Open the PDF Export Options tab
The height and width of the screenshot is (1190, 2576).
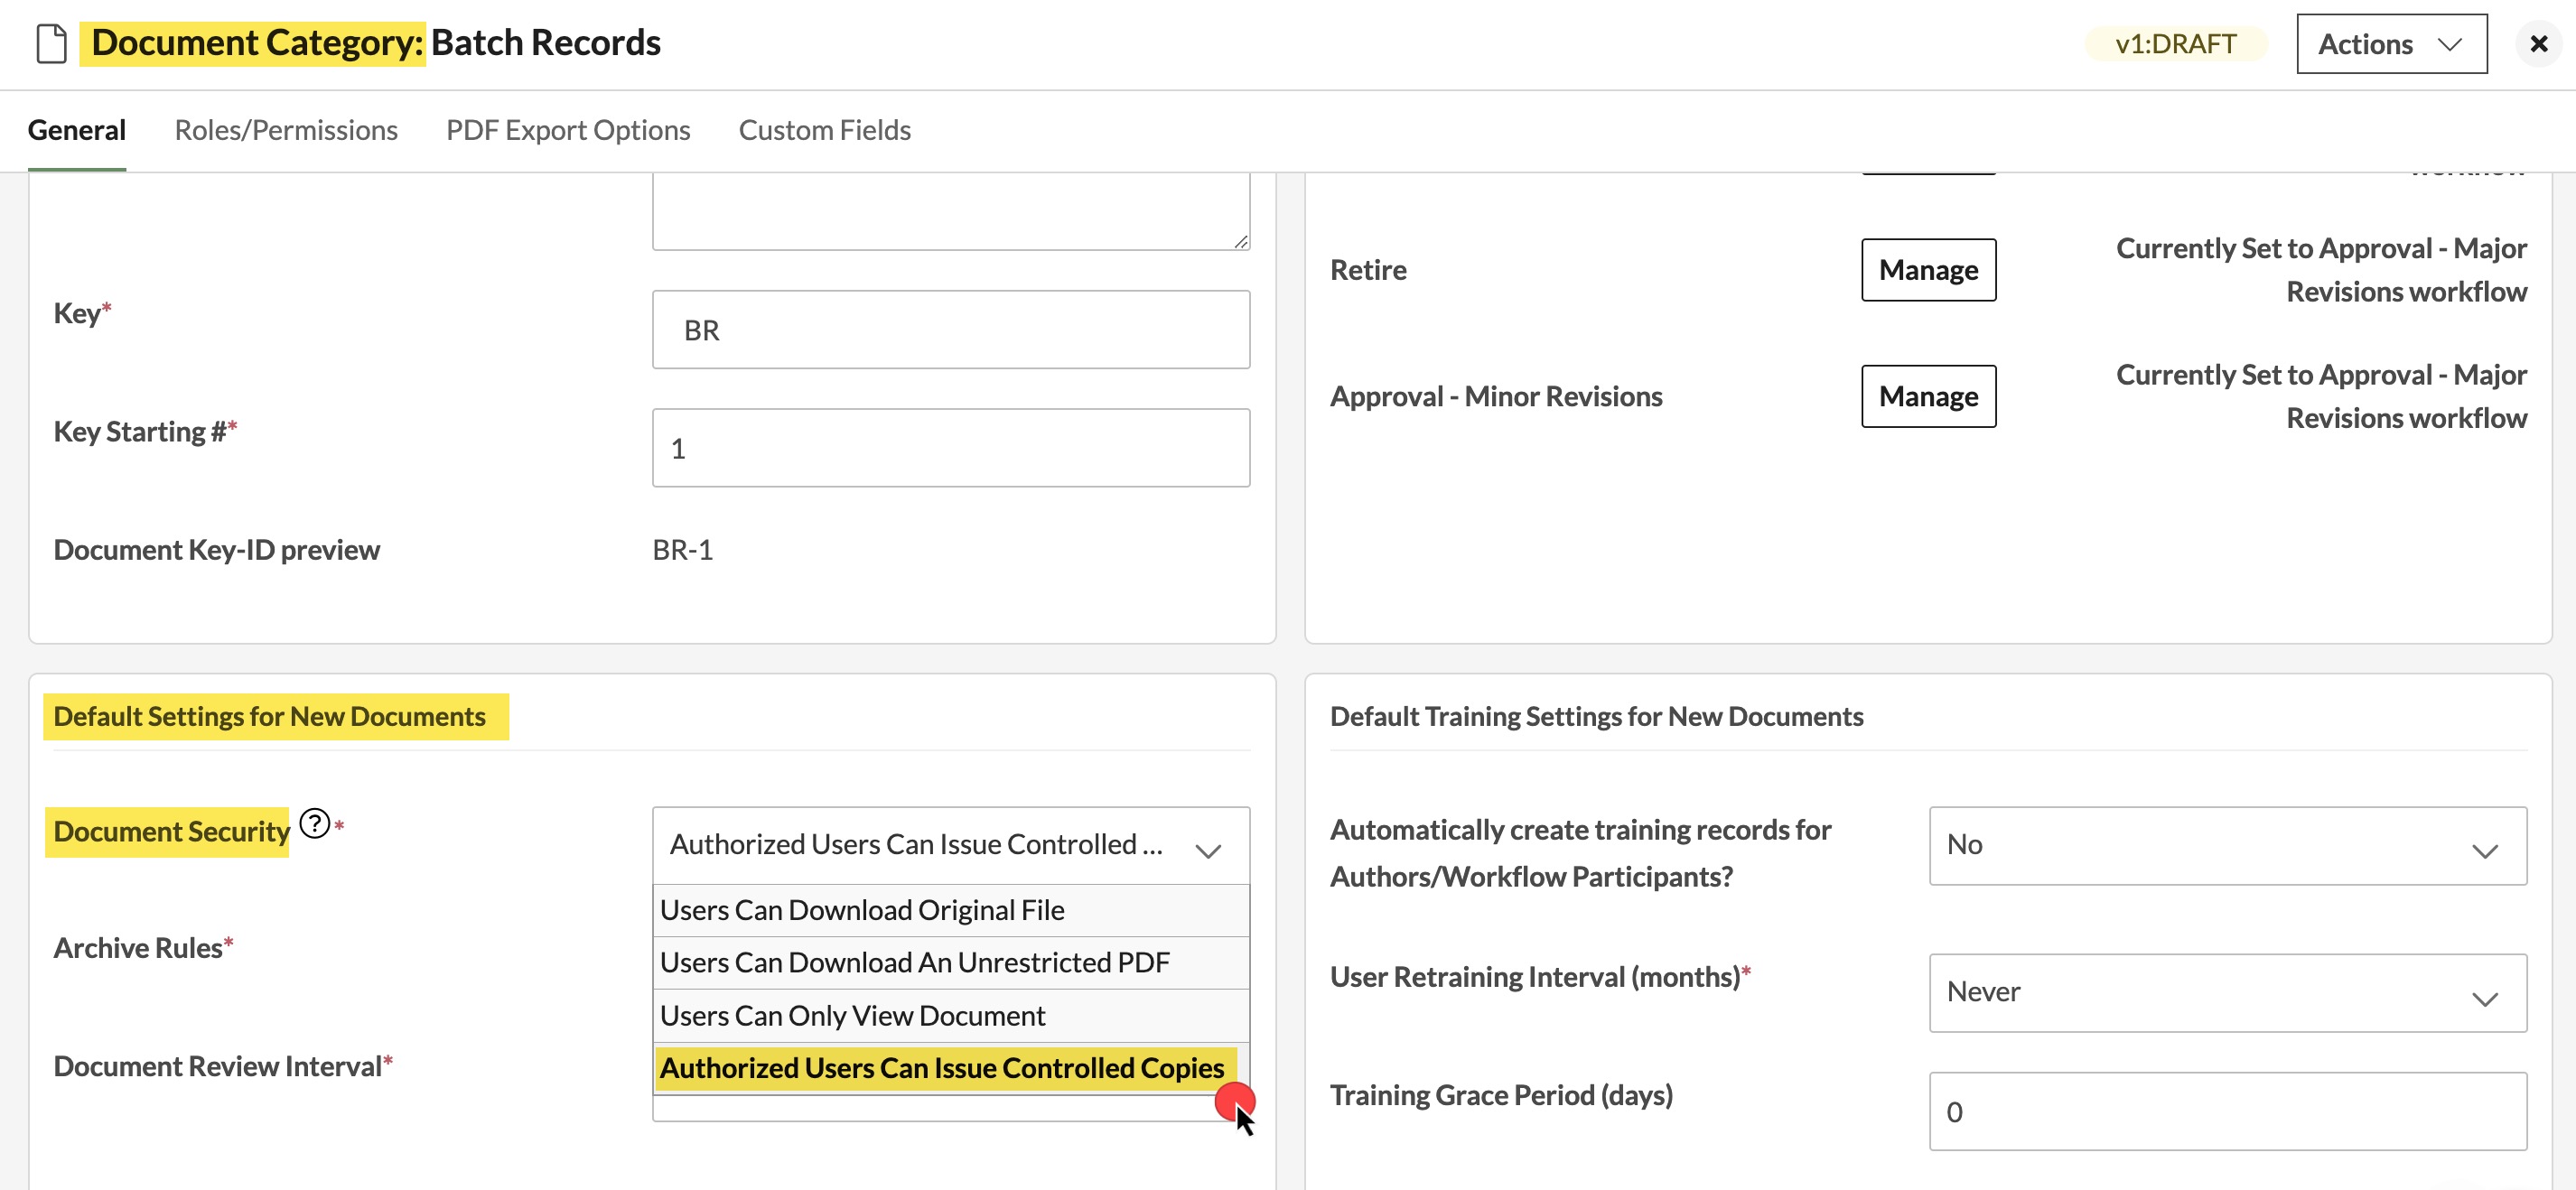(x=568, y=130)
